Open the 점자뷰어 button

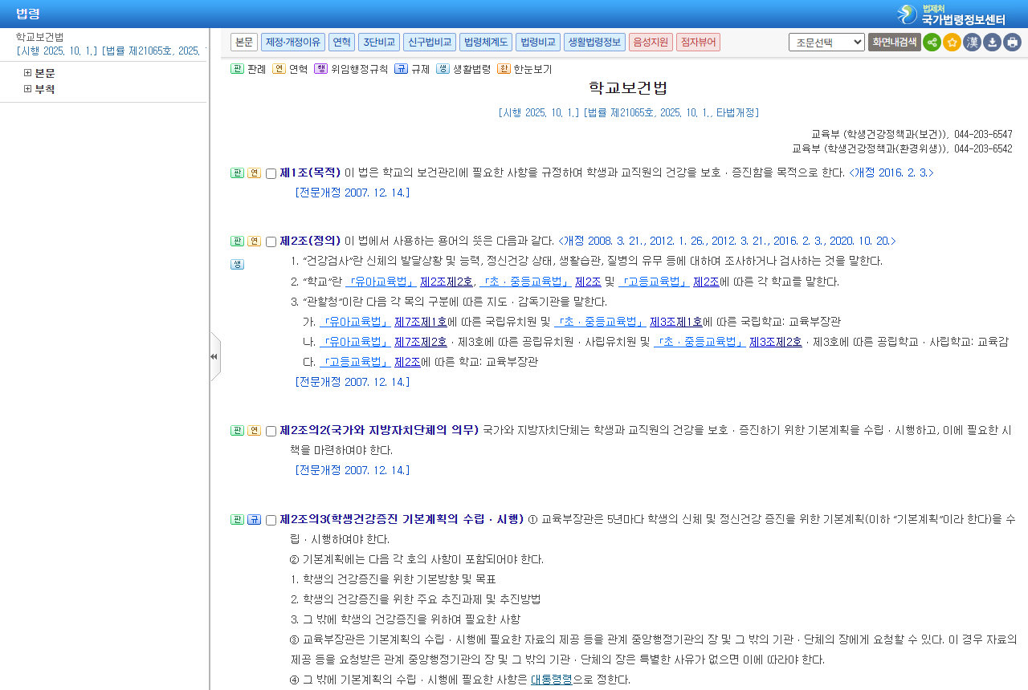(698, 42)
